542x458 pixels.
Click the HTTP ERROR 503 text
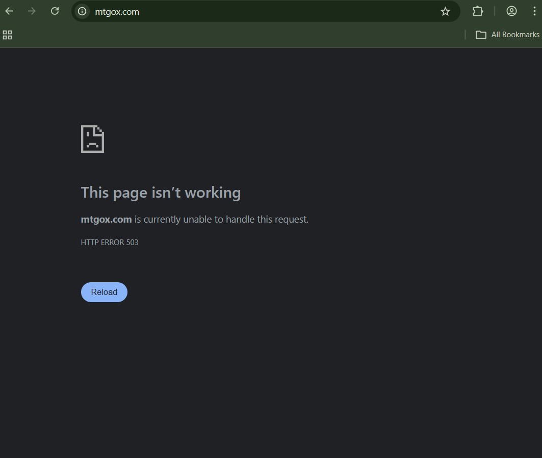(110, 243)
